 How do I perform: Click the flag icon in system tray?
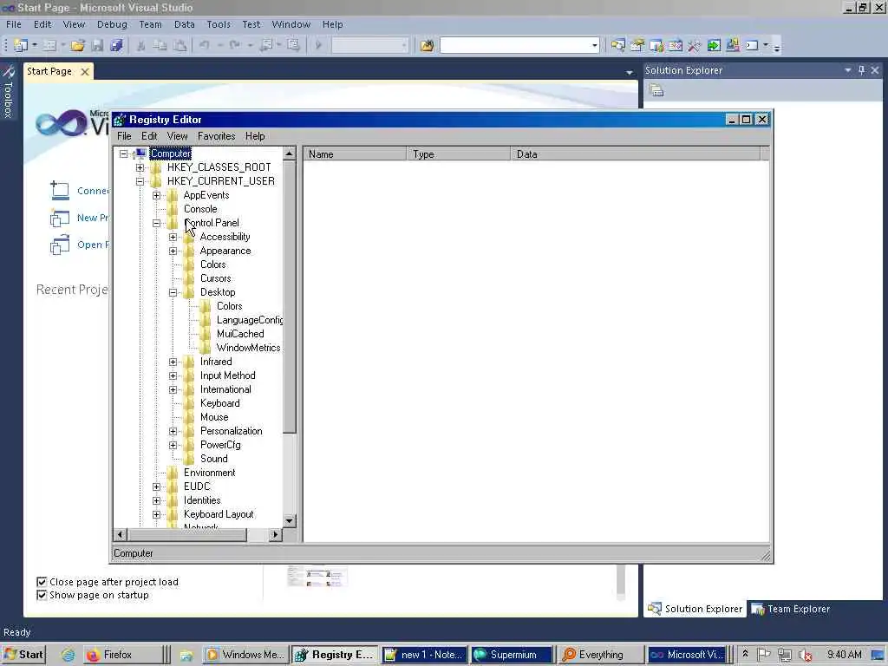[764, 655]
